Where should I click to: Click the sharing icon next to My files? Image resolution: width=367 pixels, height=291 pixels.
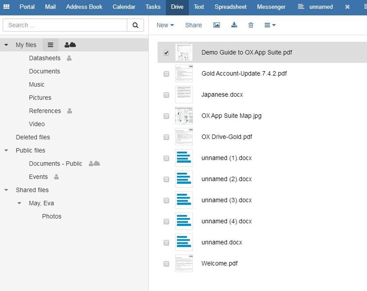[x=70, y=44]
